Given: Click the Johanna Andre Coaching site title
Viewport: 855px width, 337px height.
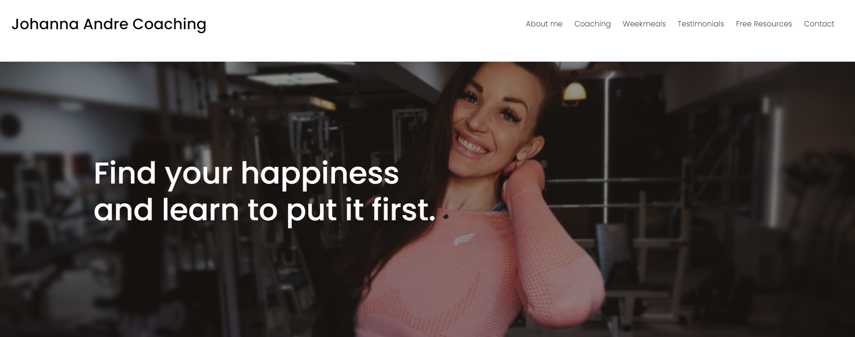Looking at the screenshot, I should (109, 24).
